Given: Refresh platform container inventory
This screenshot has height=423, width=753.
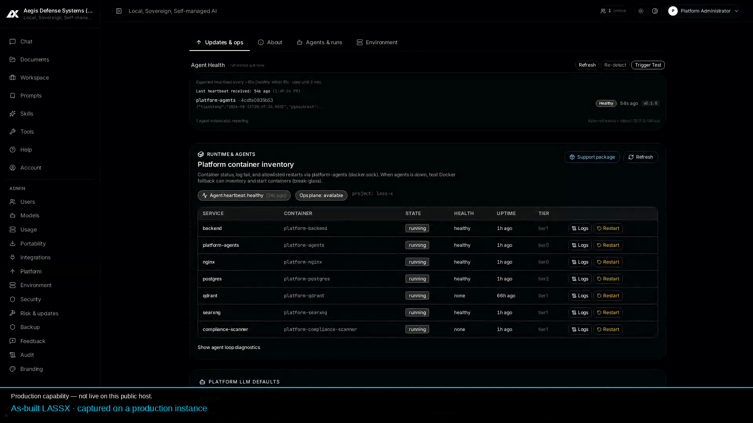Looking at the screenshot, I should 640,157.
